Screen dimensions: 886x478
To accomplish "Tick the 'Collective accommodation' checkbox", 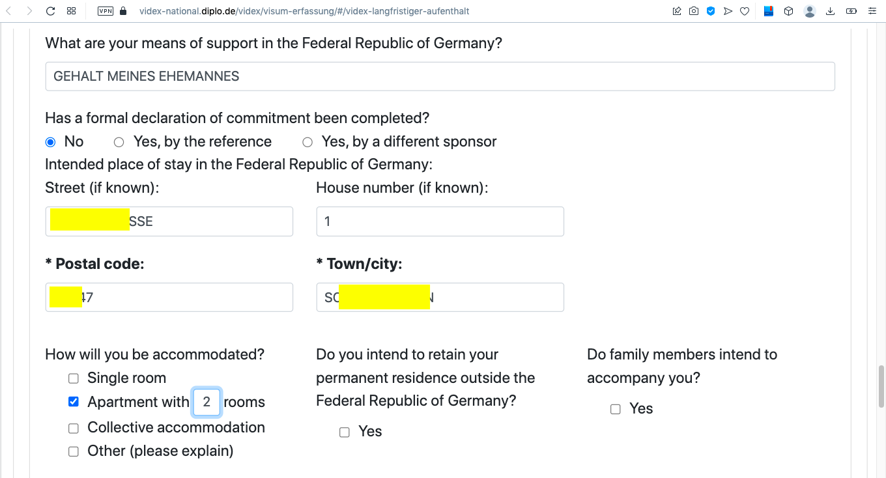I will click(74, 428).
